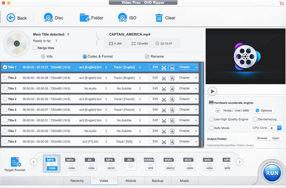Screen dimensions: 286x188
Task: Load a DVD with the Disc icon
Action: [48, 18]
